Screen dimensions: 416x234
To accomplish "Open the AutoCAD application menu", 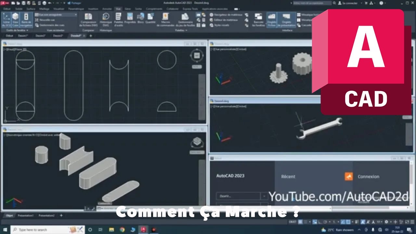I will point(5,3).
